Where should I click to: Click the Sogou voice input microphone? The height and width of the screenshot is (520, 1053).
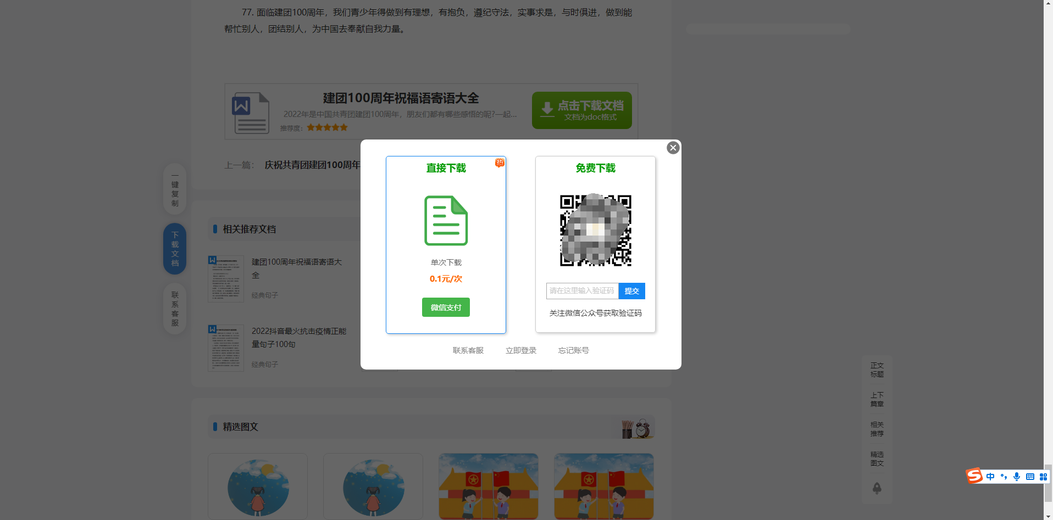point(1017,477)
